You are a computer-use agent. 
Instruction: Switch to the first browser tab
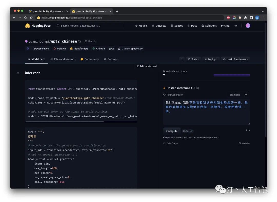pyautogui.click(x=47, y=11)
